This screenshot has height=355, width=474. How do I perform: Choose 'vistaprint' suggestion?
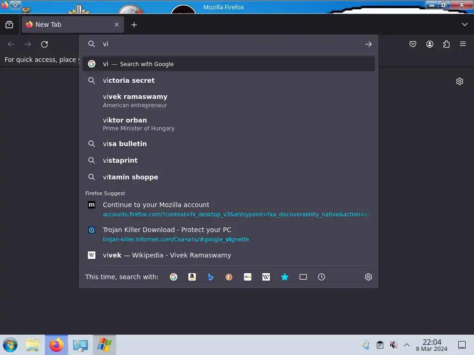click(x=229, y=160)
